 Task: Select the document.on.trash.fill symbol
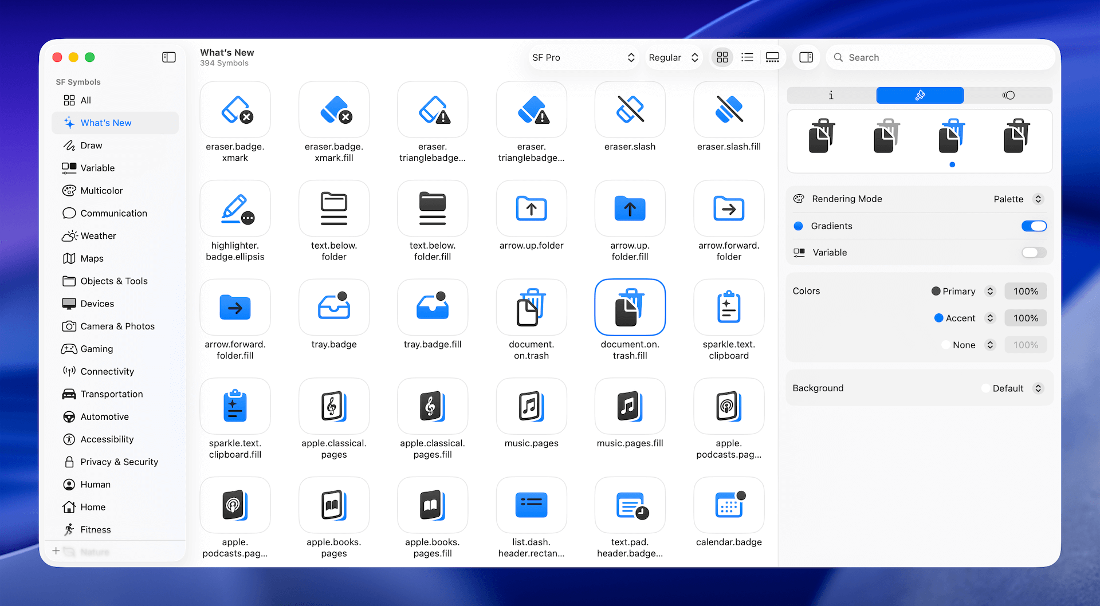[630, 307]
